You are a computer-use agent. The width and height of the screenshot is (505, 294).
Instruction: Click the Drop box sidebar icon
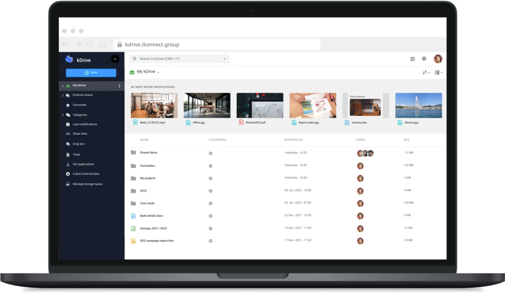point(68,144)
